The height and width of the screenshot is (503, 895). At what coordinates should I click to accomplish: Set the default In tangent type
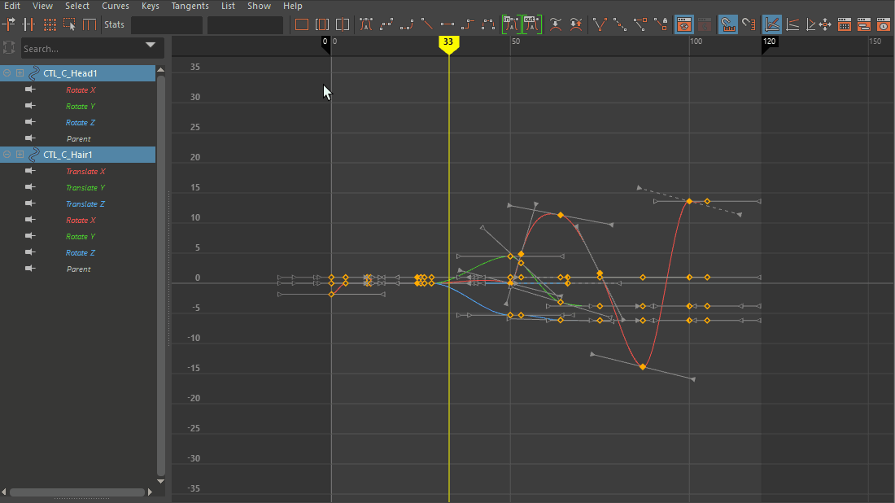(x=512, y=24)
